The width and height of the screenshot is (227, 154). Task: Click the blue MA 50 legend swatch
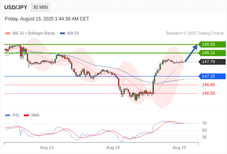click(62, 33)
